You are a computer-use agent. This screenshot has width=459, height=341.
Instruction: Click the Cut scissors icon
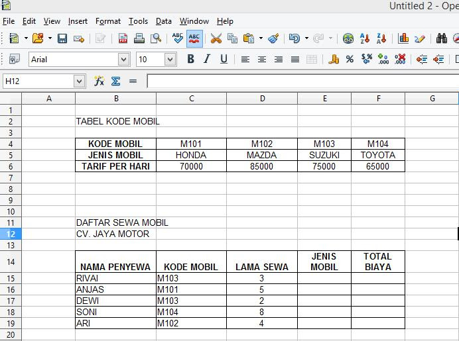[216, 38]
